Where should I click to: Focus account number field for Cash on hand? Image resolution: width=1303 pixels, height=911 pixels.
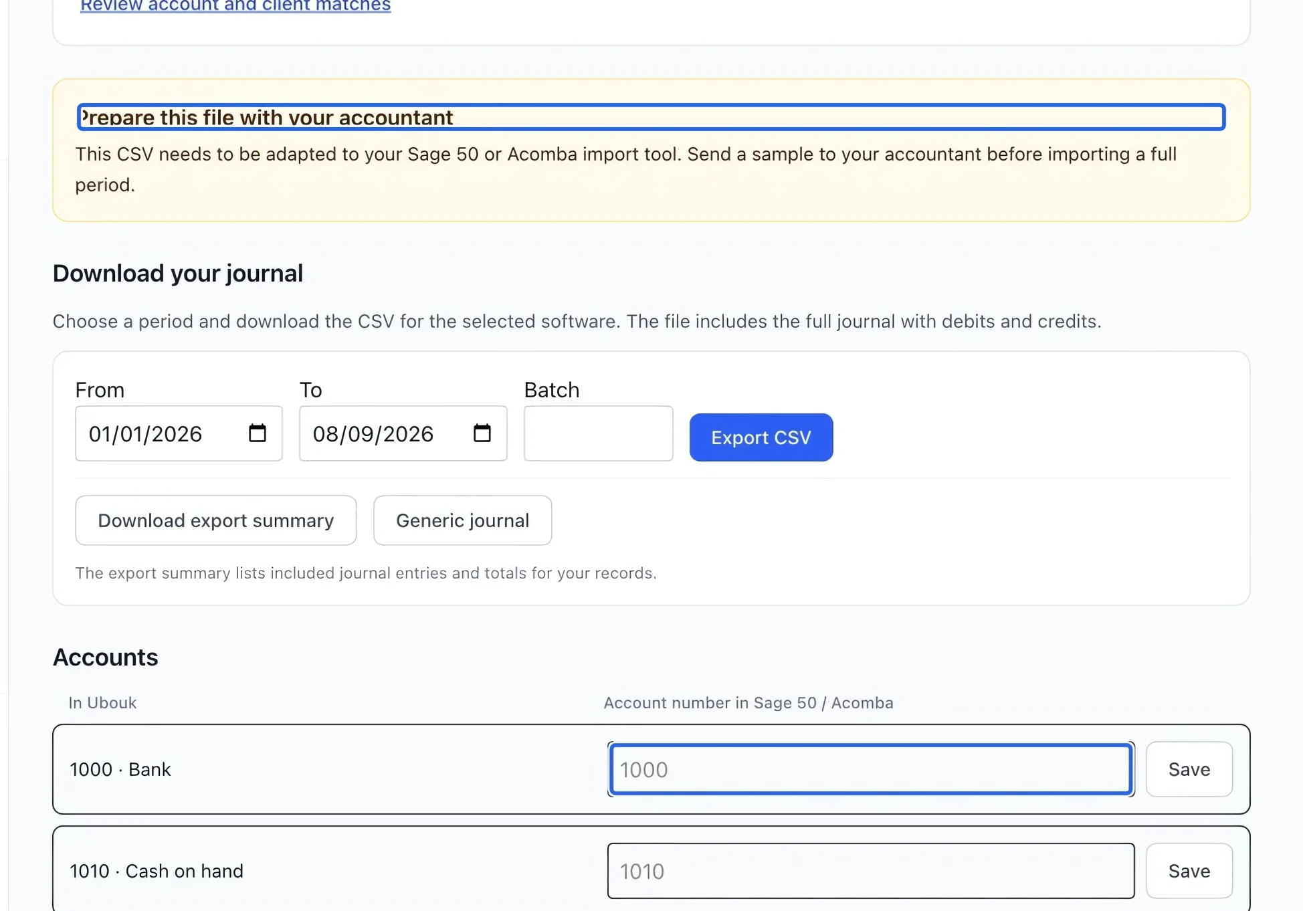871,871
